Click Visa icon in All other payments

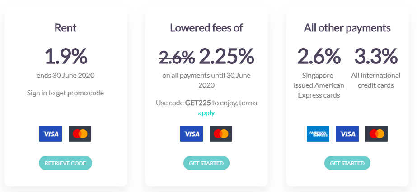(347, 134)
